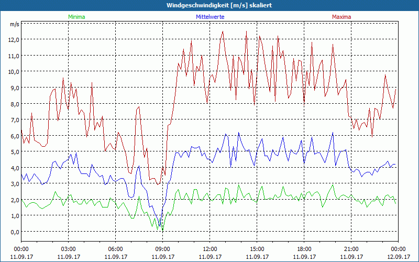Click the 12.09.17 date label
The height and width of the screenshot is (262, 419).
(398, 257)
